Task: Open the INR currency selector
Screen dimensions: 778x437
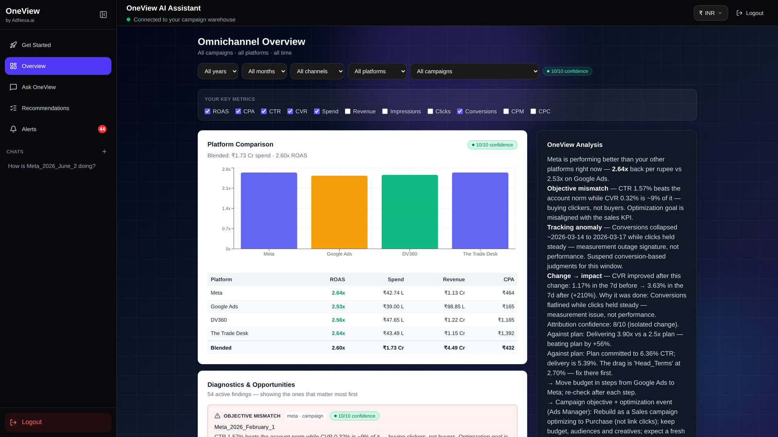Action: pyautogui.click(x=710, y=13)
